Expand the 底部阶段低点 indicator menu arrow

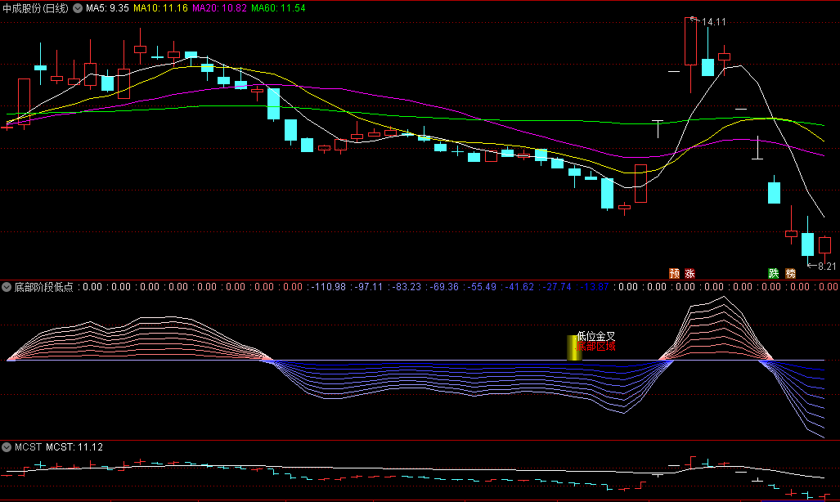click(7, 288)
